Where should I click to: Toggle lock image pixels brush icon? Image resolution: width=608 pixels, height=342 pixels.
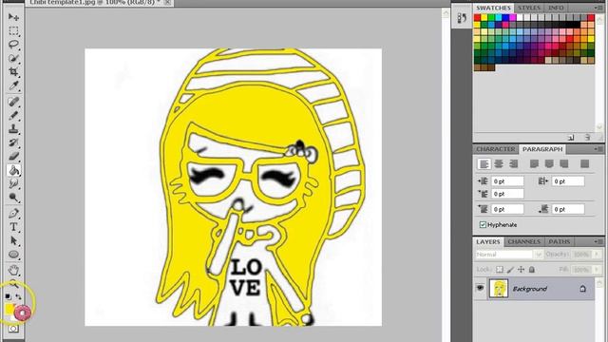(510, 269)
